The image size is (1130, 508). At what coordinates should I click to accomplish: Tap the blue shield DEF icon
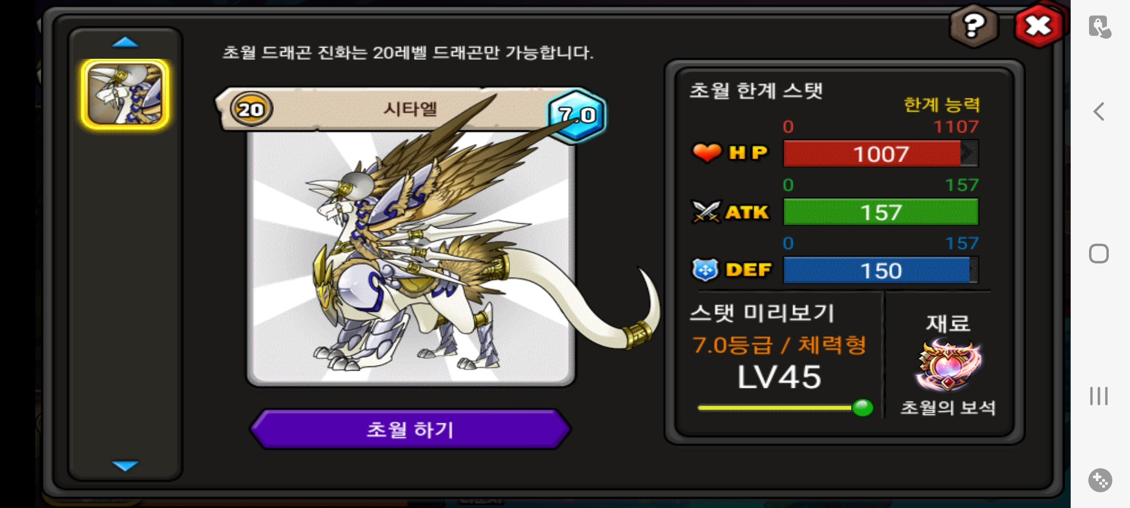pyautogui.click(x=705, y=270)
